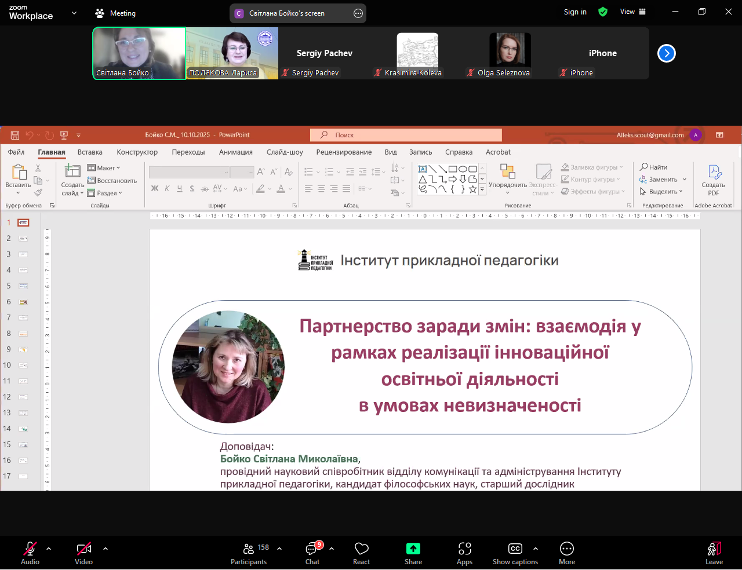Select ПОЛЯКОВА Лариса video thumbnail

pyautogui.click(x=232, y=53)
